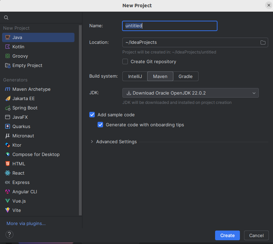Open help with the question mark icon
This screenshot has width=273, height=244.
coord(9,235)
